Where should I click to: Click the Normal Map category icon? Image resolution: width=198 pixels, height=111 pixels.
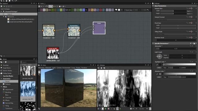tap(4, 103)
